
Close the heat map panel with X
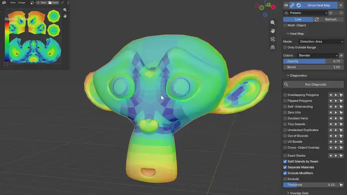coord(341,5)
